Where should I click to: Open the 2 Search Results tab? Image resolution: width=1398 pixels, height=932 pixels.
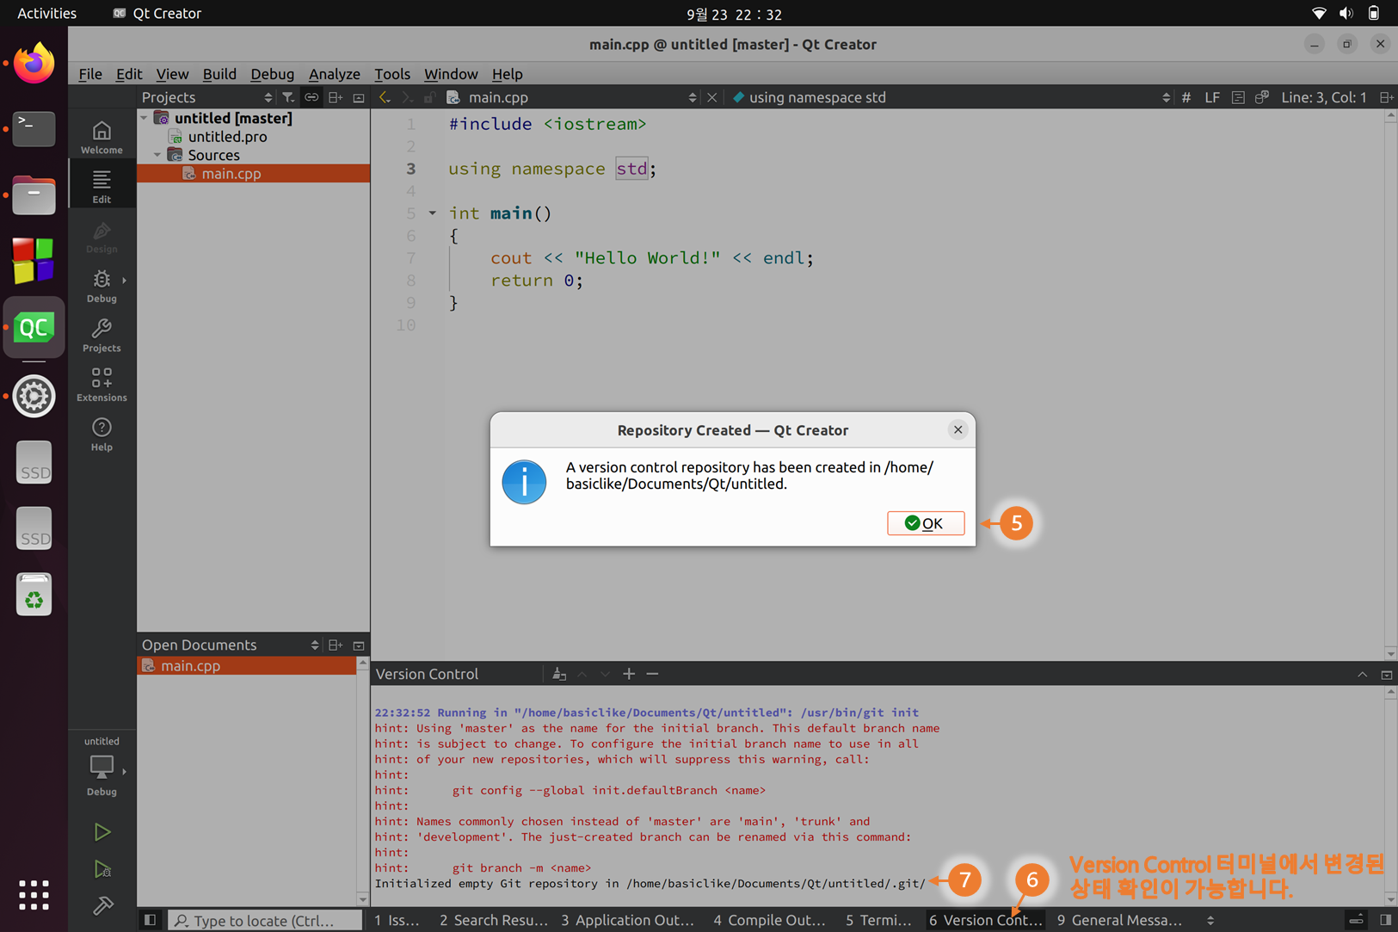click(x=493, y=920)
